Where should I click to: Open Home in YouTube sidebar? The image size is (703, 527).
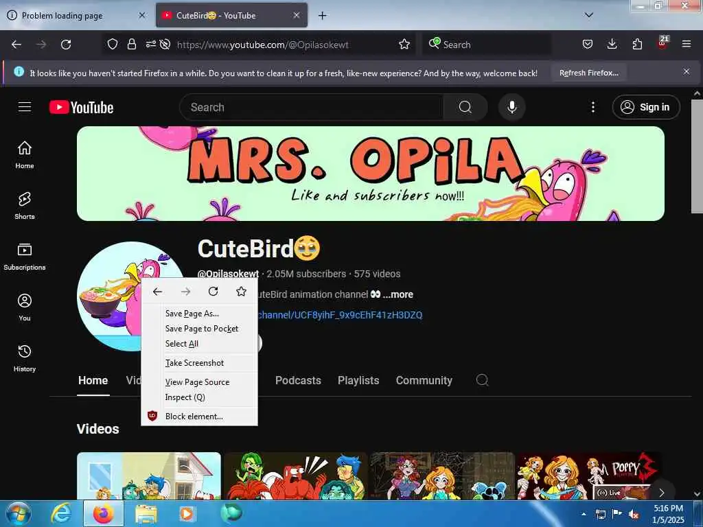pyautogui.click(x=25, y=155)
